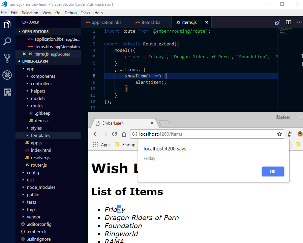Screen dimensions: 303x243
Task: Switch to the items.hbs editor tab
Action: pos(151,22)
